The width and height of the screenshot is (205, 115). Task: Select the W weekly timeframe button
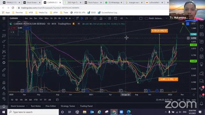click(x=66, y=19)
